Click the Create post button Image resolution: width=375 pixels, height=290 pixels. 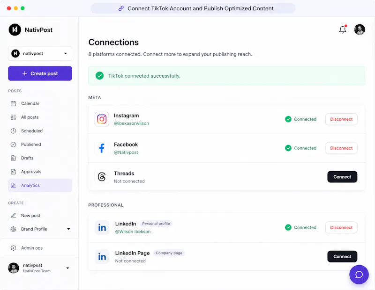point(40,73)
